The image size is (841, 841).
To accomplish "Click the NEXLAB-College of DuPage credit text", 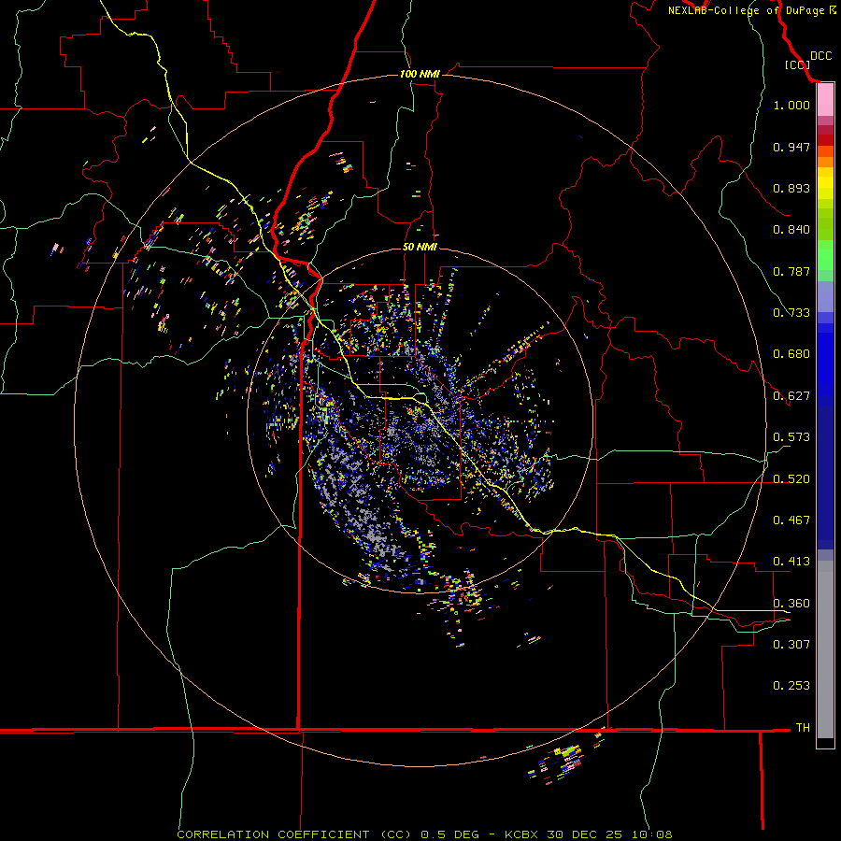I will (x=752, y=10).
